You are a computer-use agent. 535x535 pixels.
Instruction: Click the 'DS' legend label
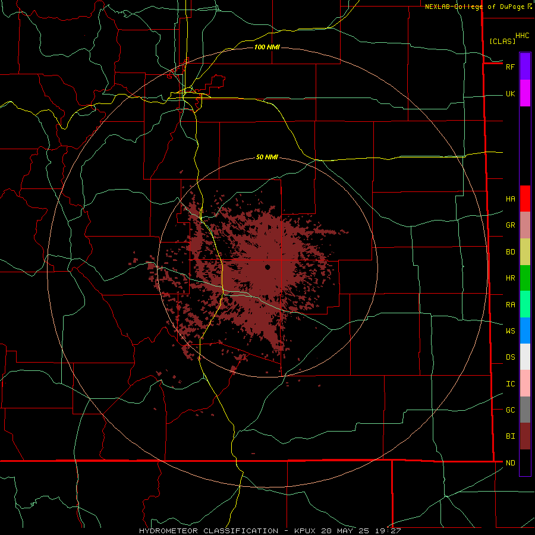(x=510, y=357)
